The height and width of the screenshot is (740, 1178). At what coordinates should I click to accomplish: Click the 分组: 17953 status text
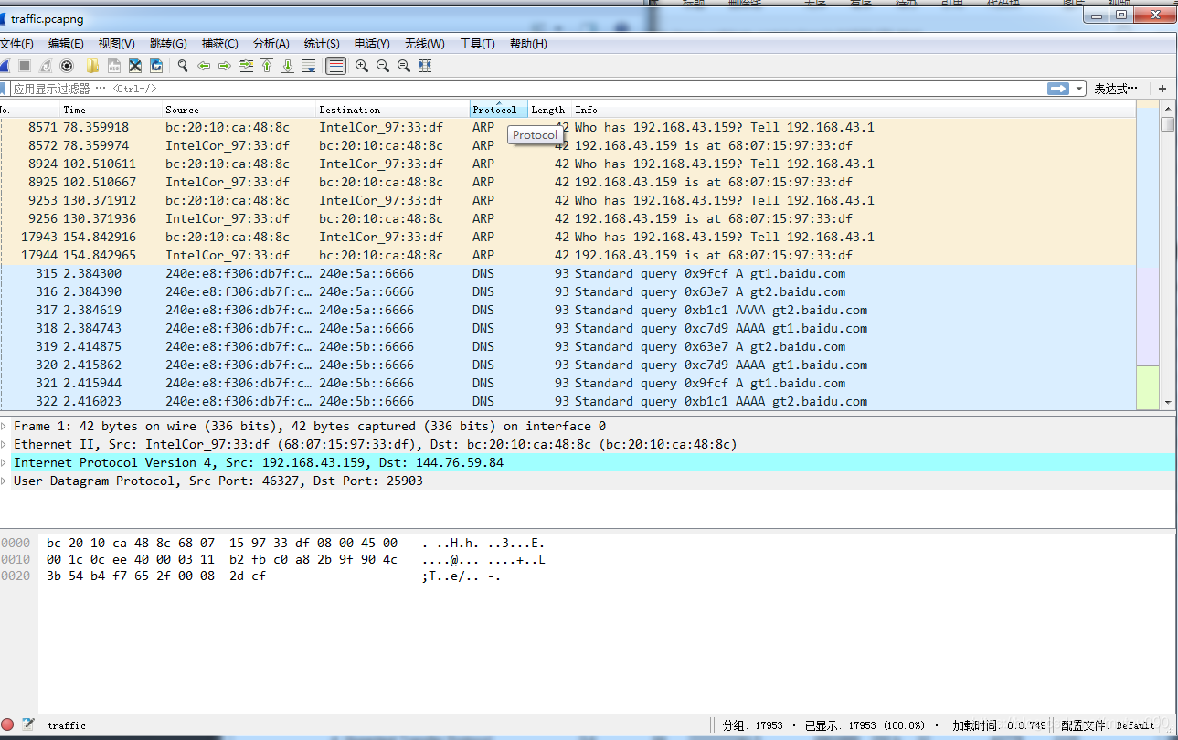point(752,725)
